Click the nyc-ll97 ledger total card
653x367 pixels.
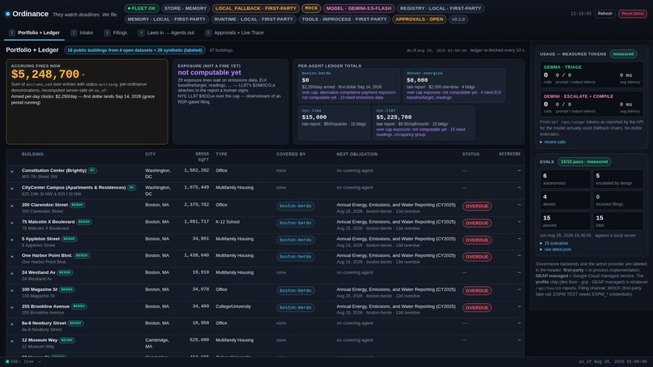[x=424, y=122]
